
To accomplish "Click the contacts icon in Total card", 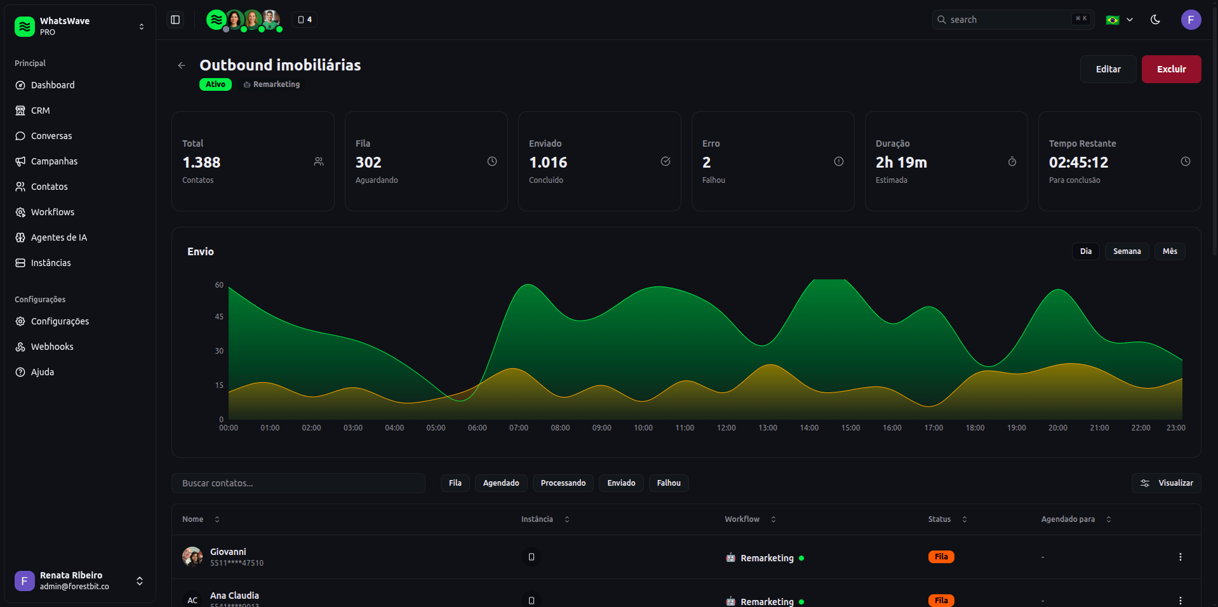I will (319, 162).
